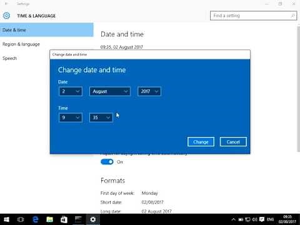Click the Short date value 02/08/2017
This screenshot has width=300, height=225.
(x=152, y=202)
